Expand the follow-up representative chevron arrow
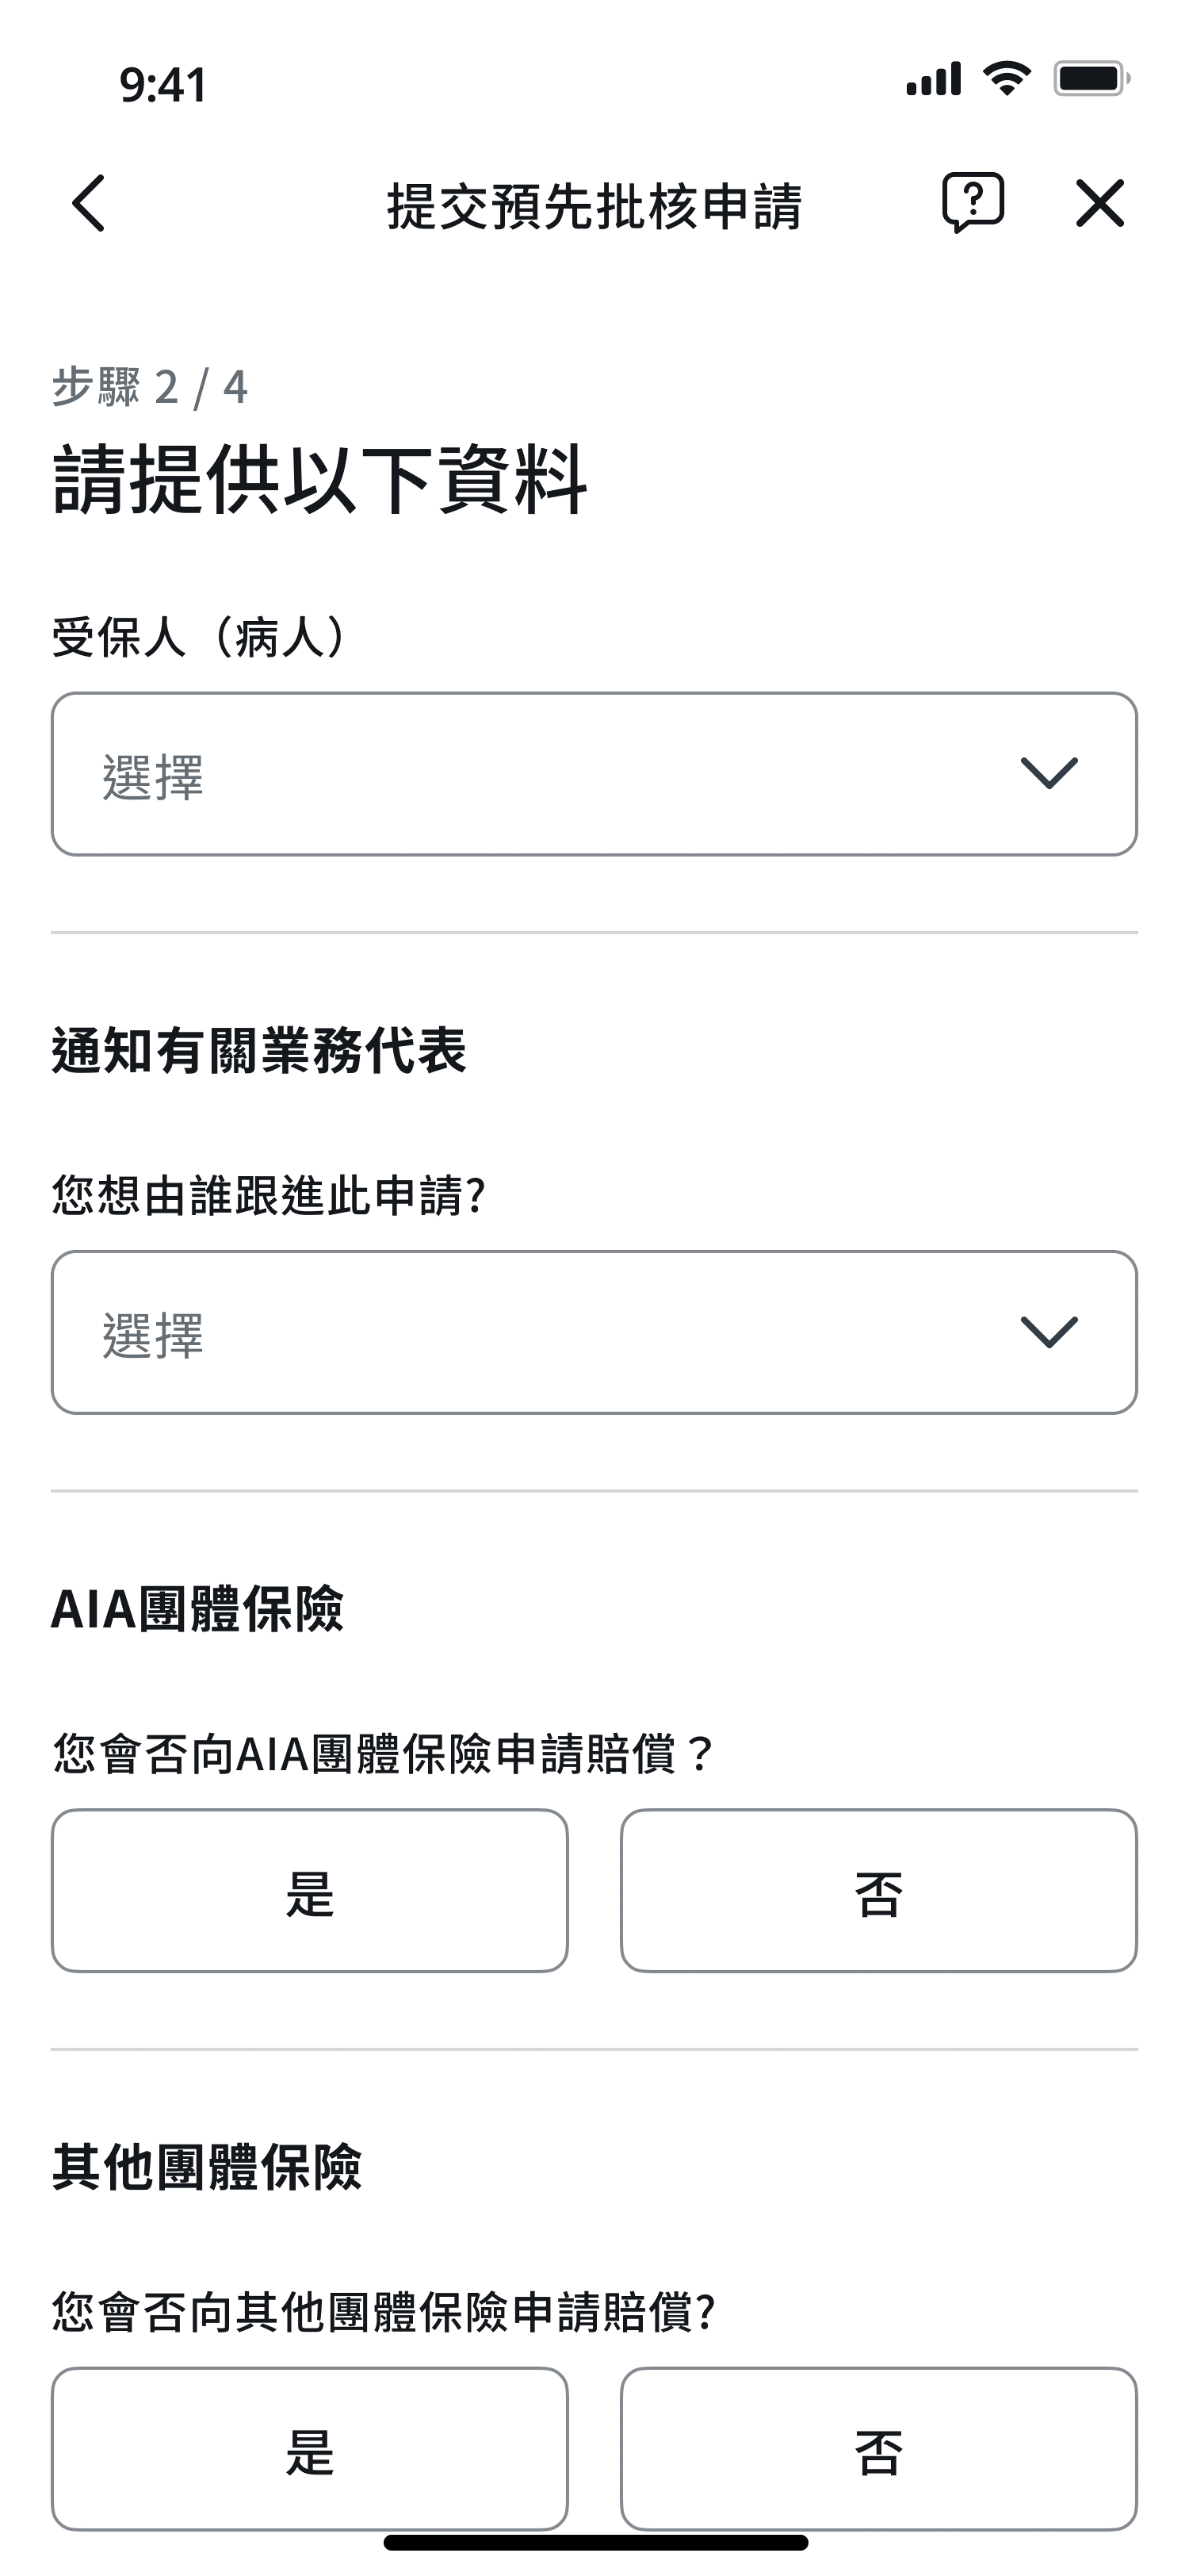This screenshot has width=1189, height=2576. pyautogui.click(x=1048, y=1331)
